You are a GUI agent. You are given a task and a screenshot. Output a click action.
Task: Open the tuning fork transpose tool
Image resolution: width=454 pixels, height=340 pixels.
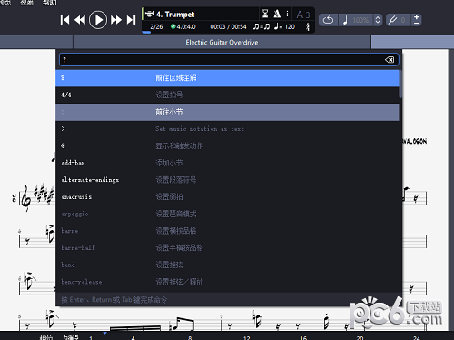pos(392,20)
